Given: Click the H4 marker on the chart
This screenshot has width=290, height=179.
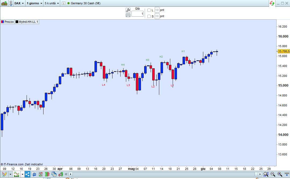Looking at the screenshot, I should tap(123, 65).
